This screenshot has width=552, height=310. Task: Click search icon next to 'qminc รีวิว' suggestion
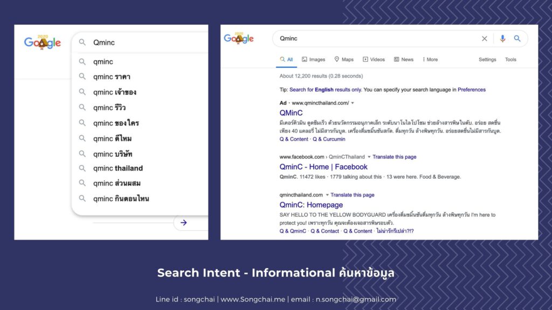pos(82,107)
